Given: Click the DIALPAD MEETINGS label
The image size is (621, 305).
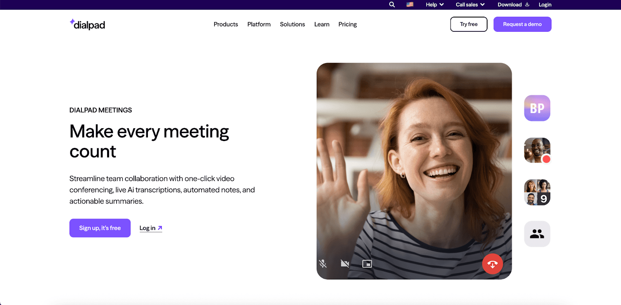Looking at the screenshot, I should coord(101,110).
